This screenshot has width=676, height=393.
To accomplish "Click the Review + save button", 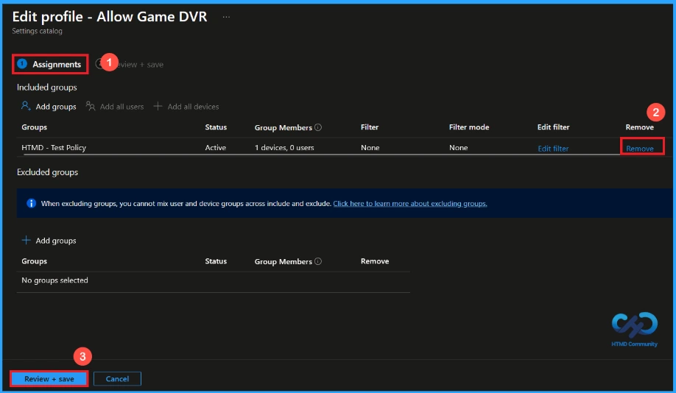I will (x=49, y=379).
